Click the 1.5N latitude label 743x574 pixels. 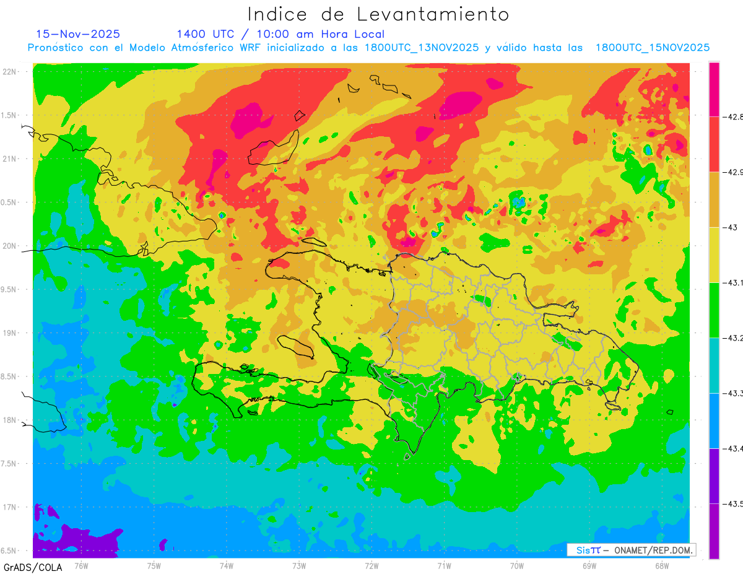coord(9,115)
